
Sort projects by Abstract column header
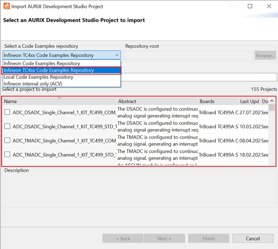158,101
